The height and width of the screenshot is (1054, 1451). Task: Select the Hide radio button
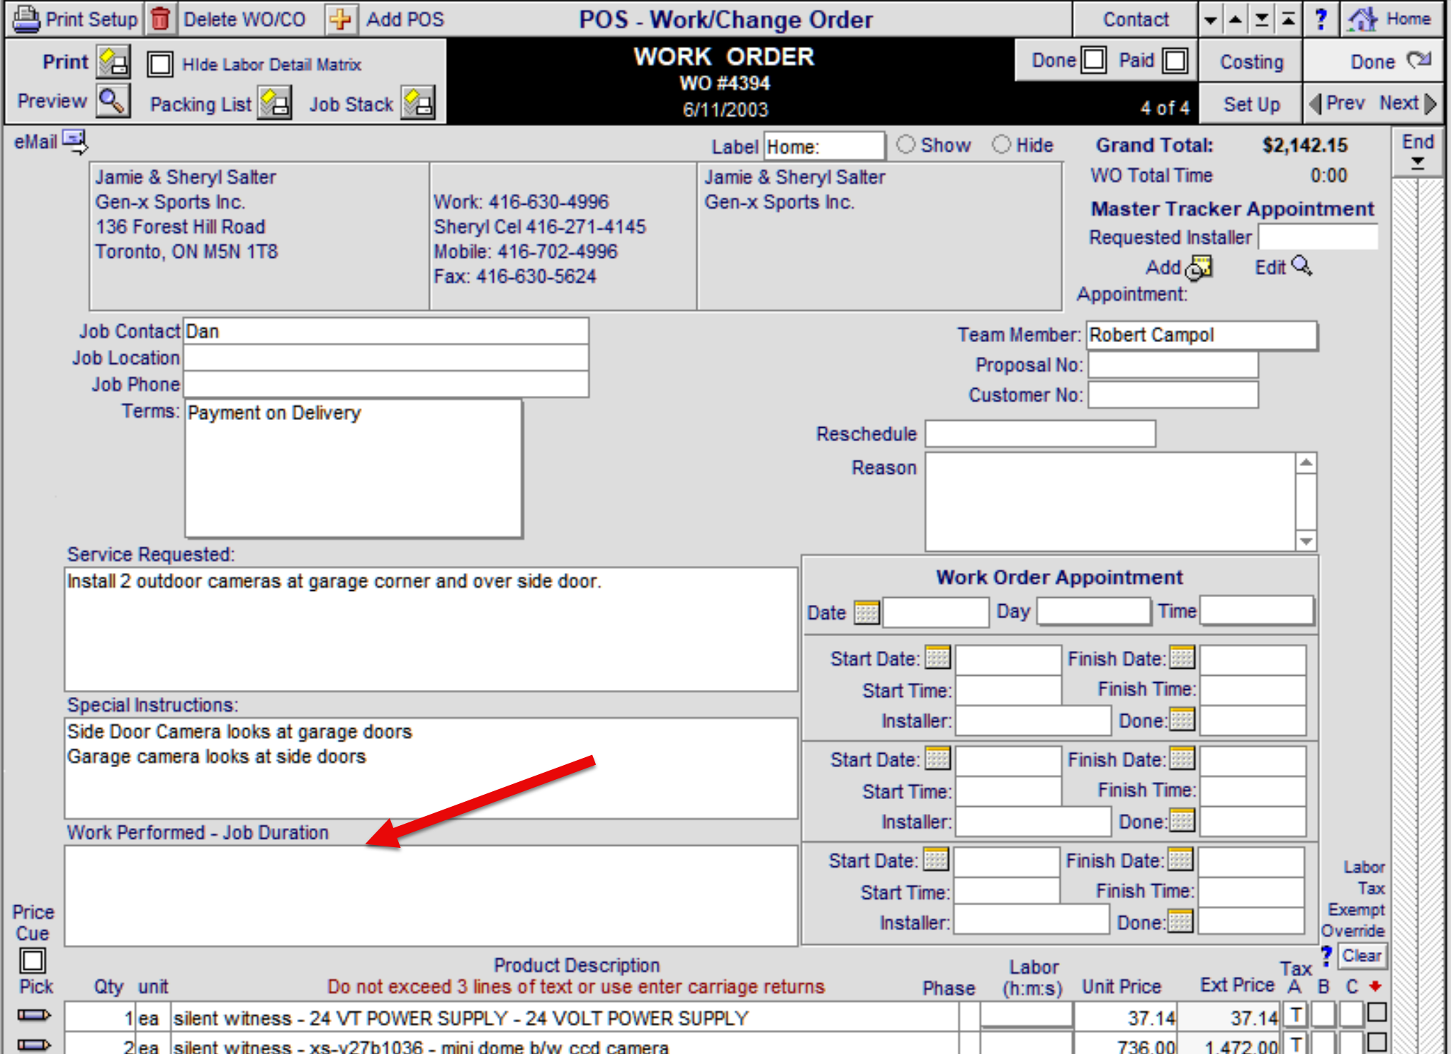point(1001,144)
